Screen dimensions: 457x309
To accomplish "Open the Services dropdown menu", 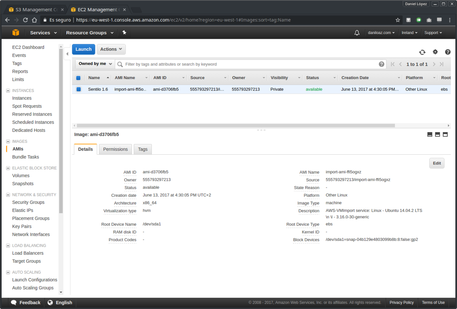I will (x=43, y=33).
